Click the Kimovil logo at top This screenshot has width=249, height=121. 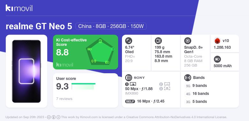click(x=19, y=8)
